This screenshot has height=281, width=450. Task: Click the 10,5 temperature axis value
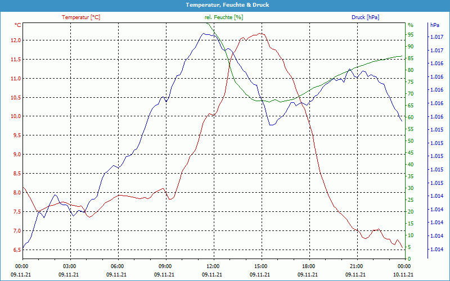[x=16, y=97]
